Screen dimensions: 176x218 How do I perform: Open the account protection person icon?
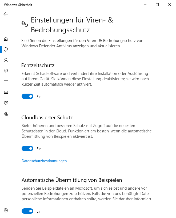6,60
